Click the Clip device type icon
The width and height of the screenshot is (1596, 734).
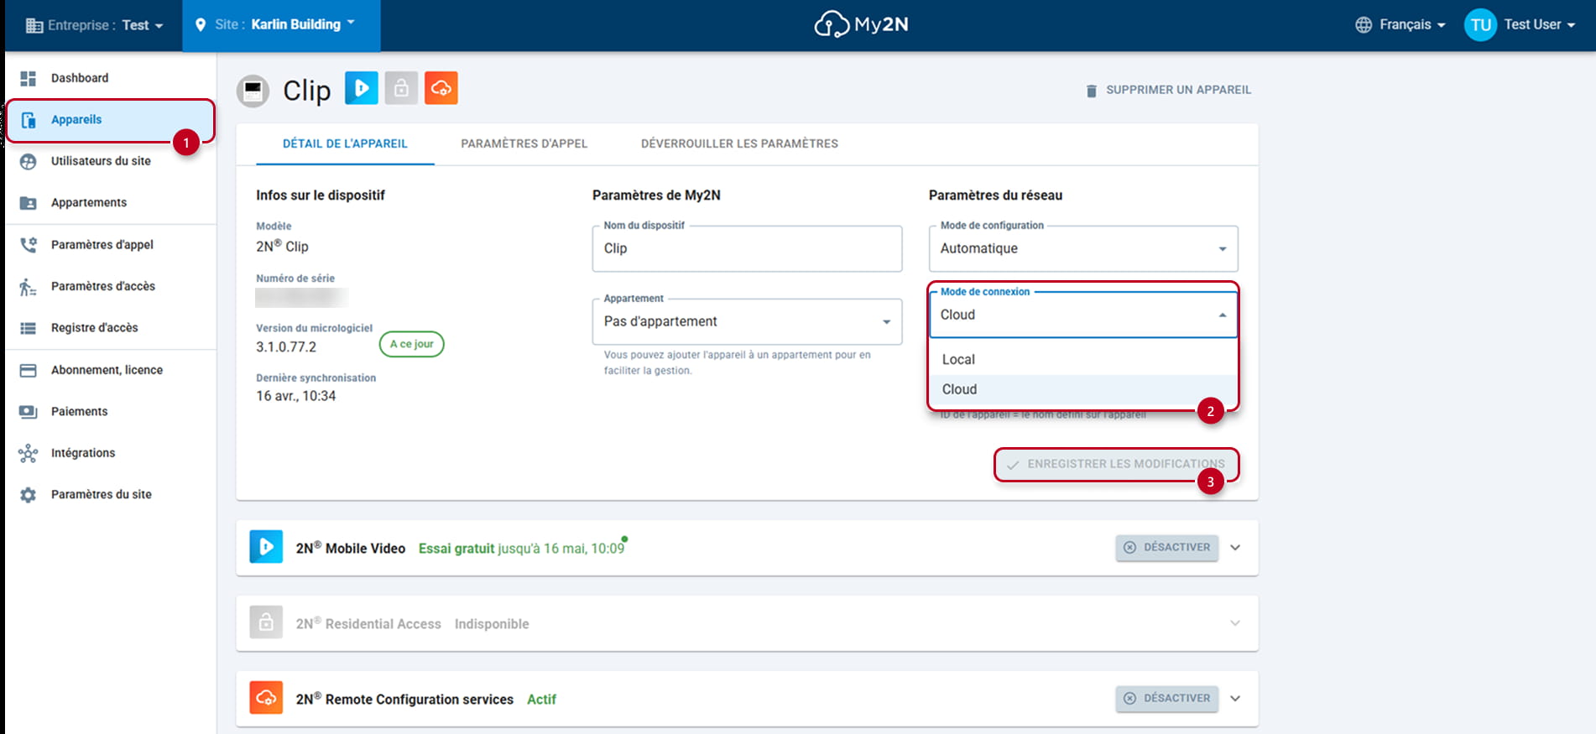point(253,91)
